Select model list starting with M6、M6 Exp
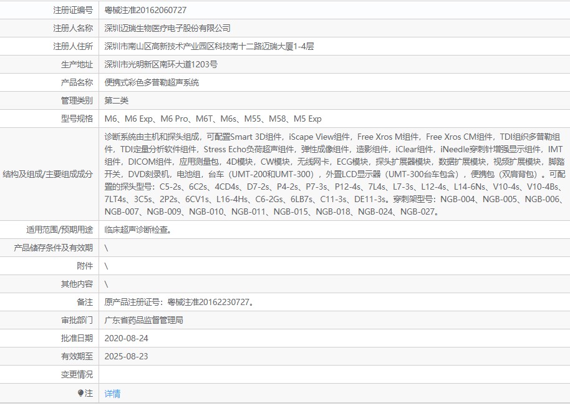Screen dimensions: 570x408 tap(213, 119)
